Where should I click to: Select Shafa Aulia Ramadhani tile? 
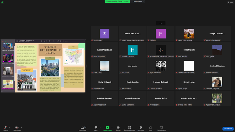(x=189, y=66)
